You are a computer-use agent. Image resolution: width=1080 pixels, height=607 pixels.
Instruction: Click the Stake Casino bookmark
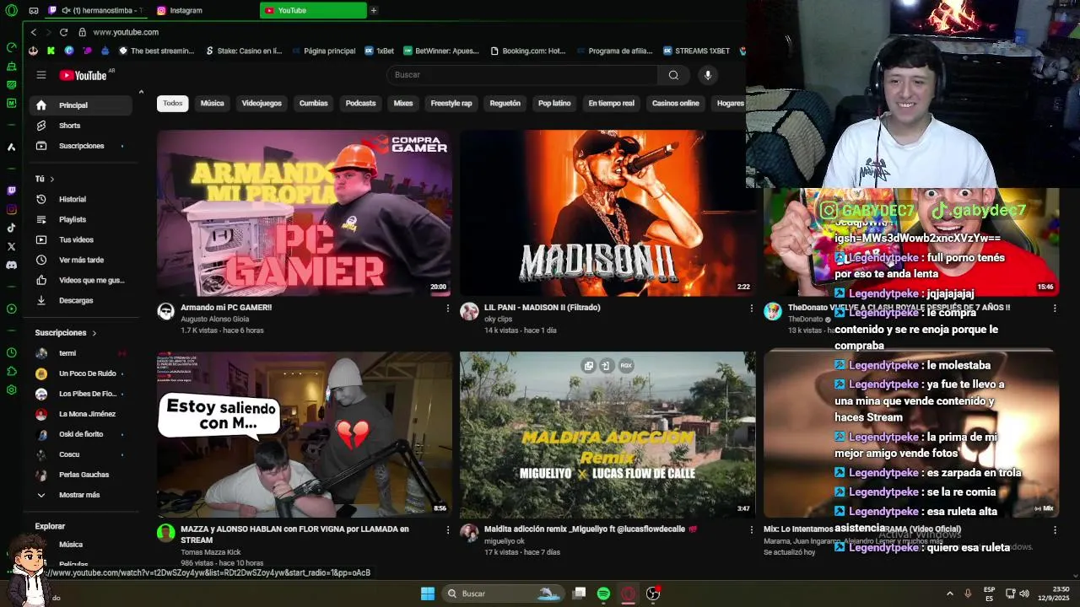point(244,51)
